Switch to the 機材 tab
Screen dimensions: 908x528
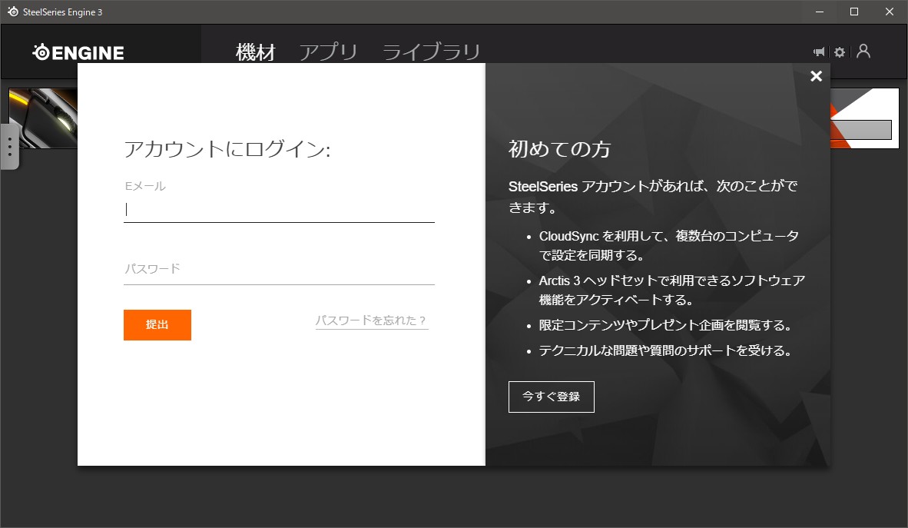click(255, 52)
